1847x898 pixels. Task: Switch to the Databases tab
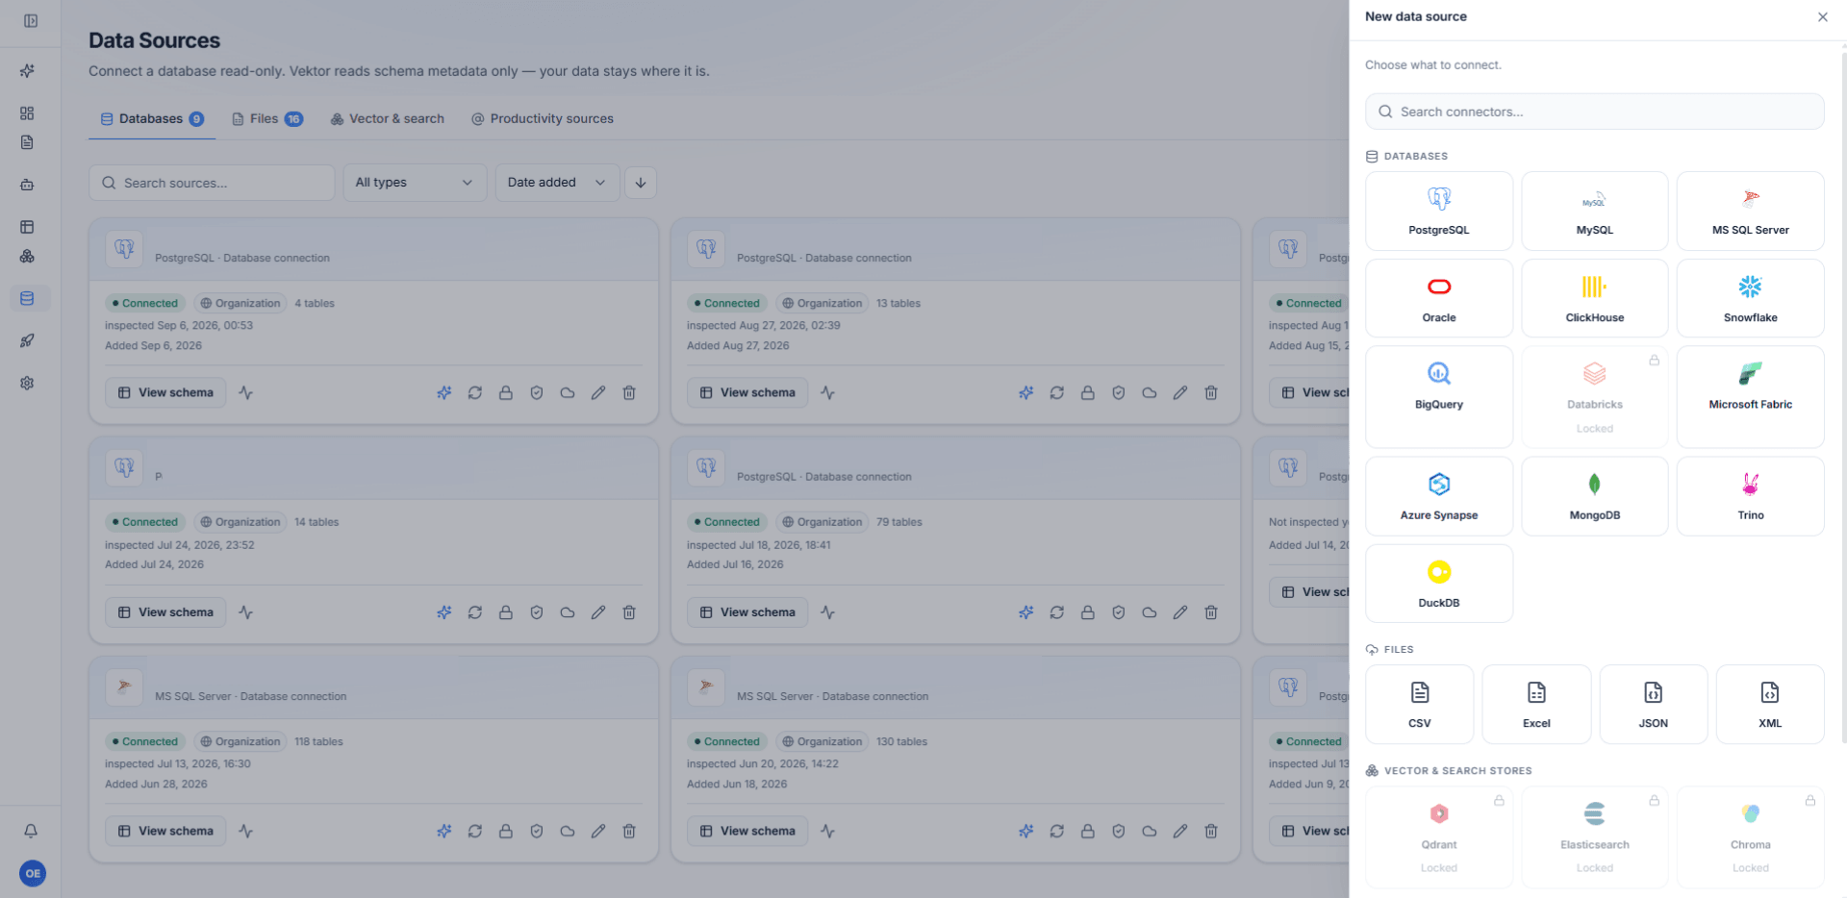pyautogui.click(x=152, y=119)
